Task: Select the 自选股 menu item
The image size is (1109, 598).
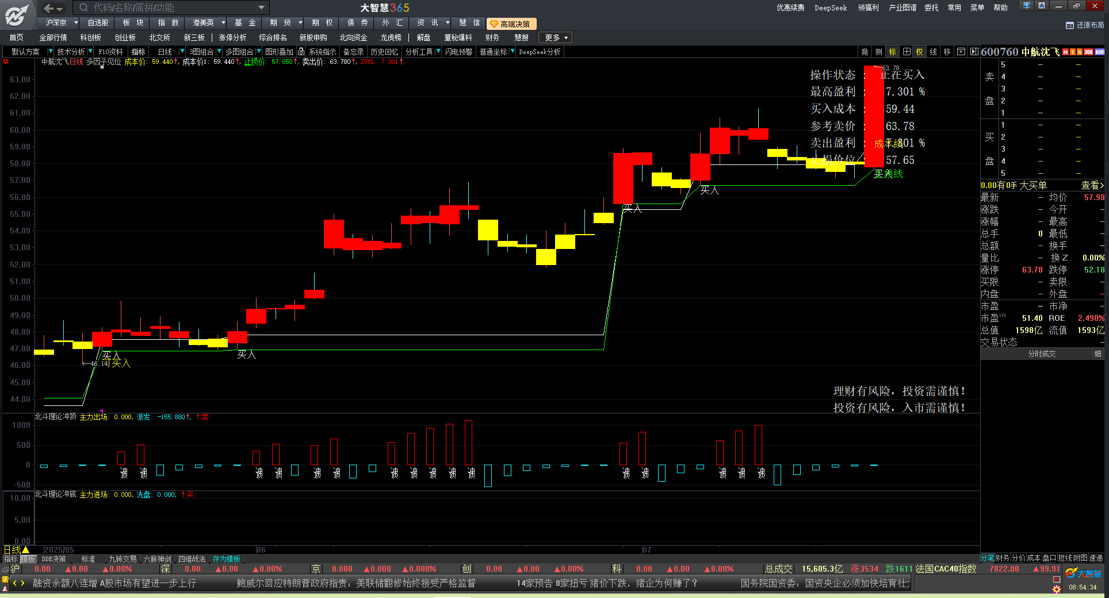Action: tap(98, 23)
